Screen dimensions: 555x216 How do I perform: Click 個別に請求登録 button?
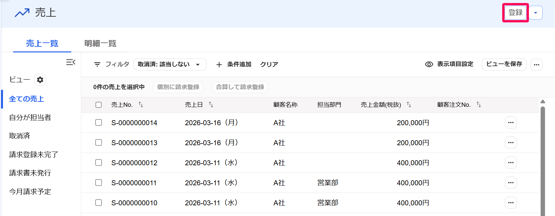(178, 87)
